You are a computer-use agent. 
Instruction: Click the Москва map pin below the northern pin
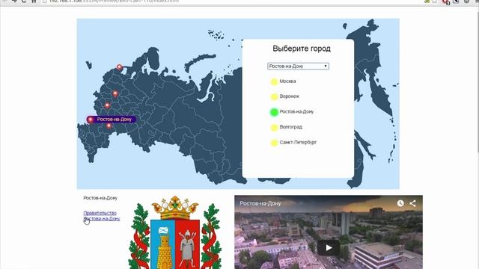(115, 93)
